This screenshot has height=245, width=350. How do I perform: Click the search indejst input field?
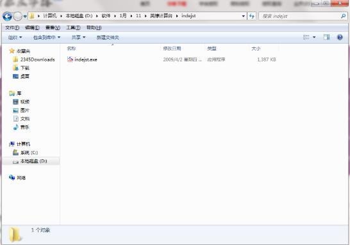point(300,16)
